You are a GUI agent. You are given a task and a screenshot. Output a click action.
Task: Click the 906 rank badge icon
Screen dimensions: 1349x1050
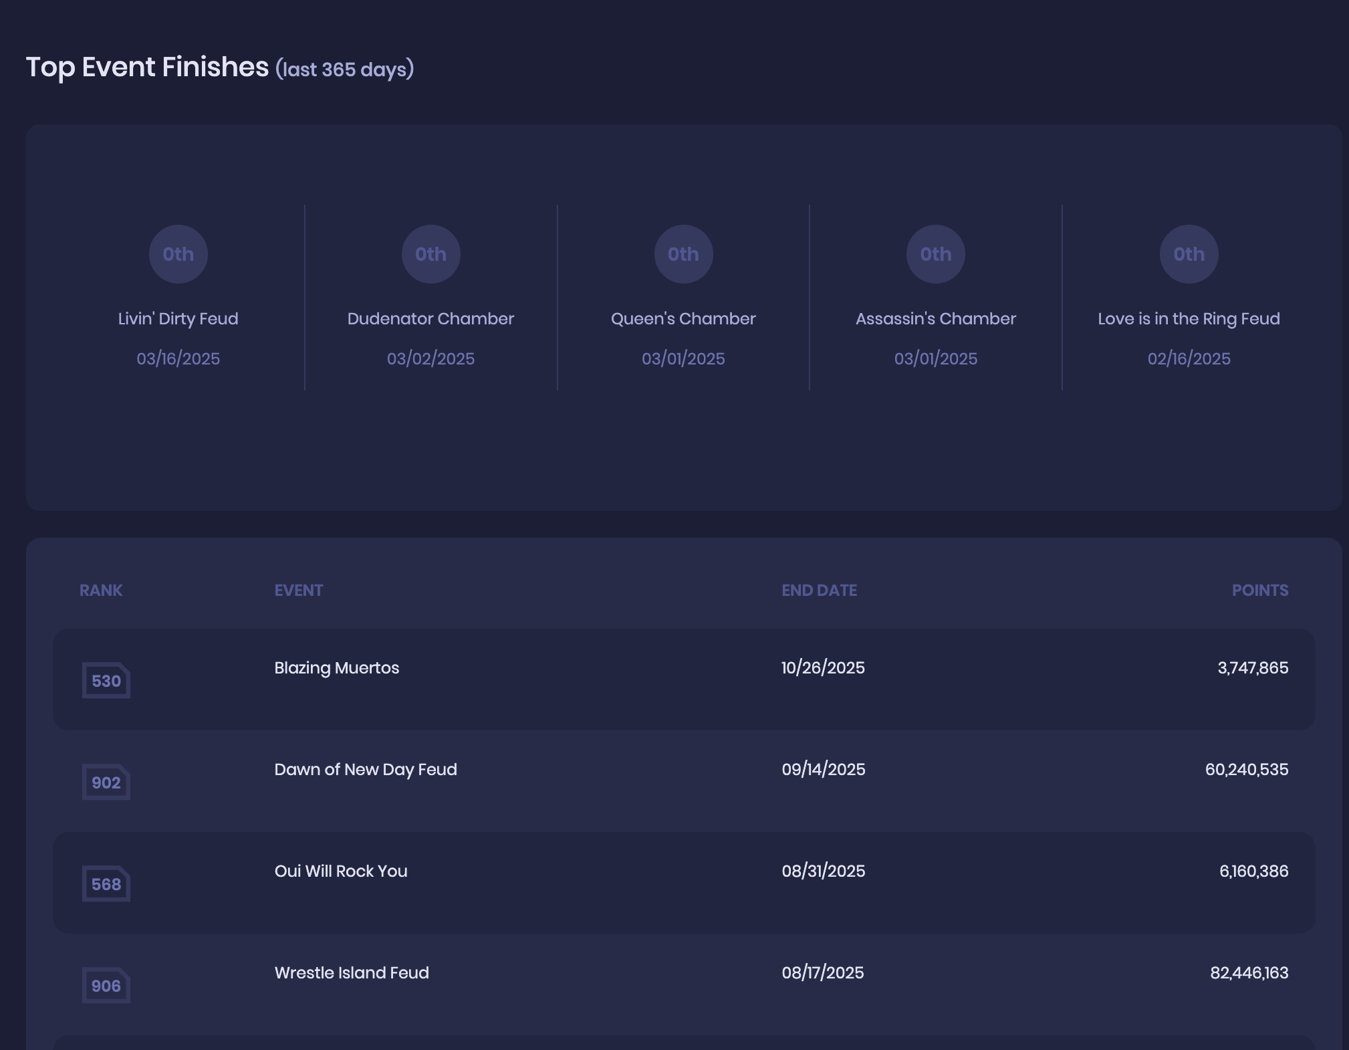(x=106, y=985)
